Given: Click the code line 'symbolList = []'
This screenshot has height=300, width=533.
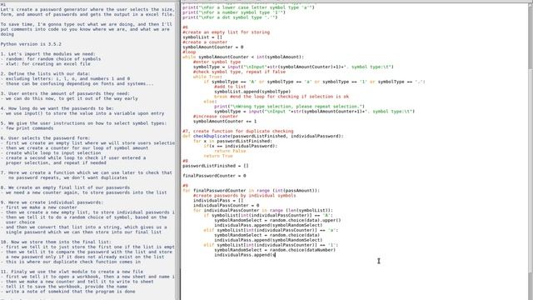Looking at the screenshot, I should pyautogui.click(x=202, y=37).
